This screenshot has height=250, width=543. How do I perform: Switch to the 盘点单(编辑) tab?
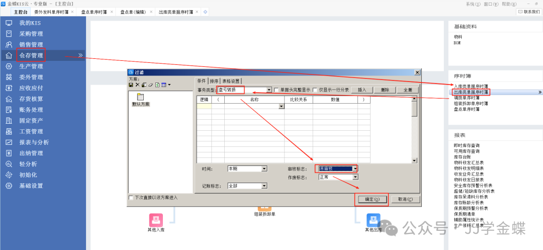134,12
